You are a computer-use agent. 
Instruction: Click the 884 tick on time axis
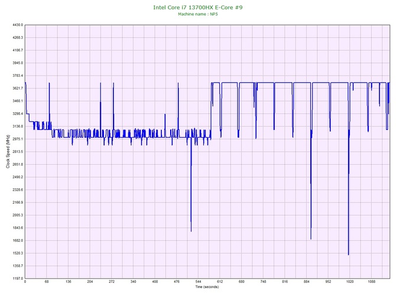[x=306, y=282]
